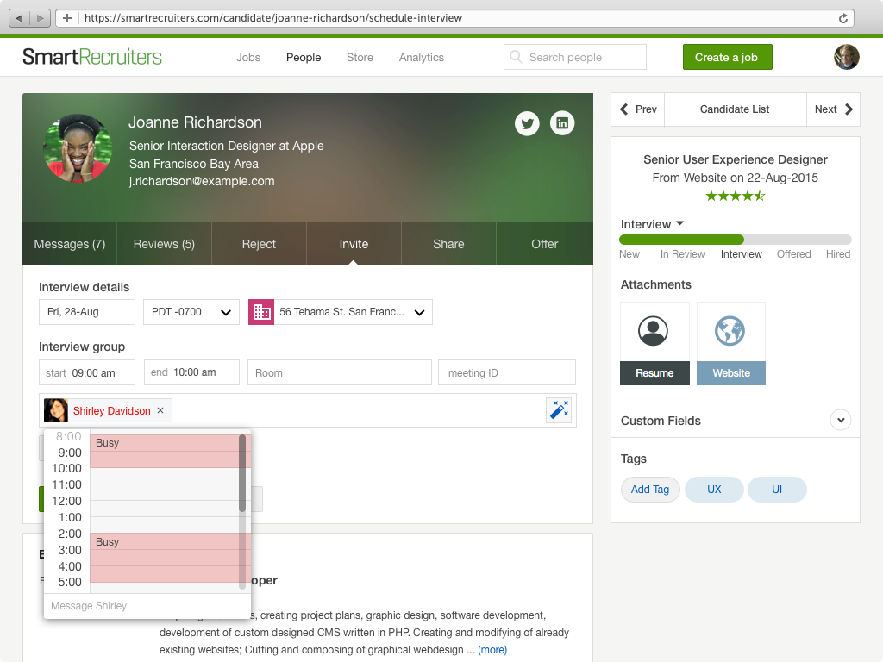Go to the Next candidate
The image size is (883, 662).
coord(834,109)
